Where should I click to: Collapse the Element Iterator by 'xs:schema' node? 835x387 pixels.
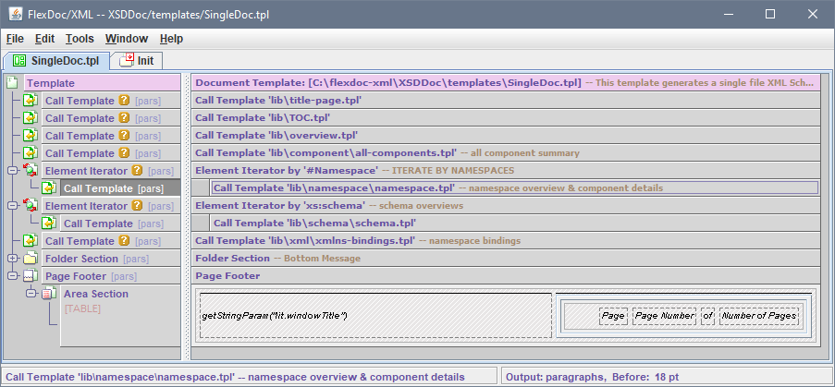pyautogui.click(x=13, y=206)
